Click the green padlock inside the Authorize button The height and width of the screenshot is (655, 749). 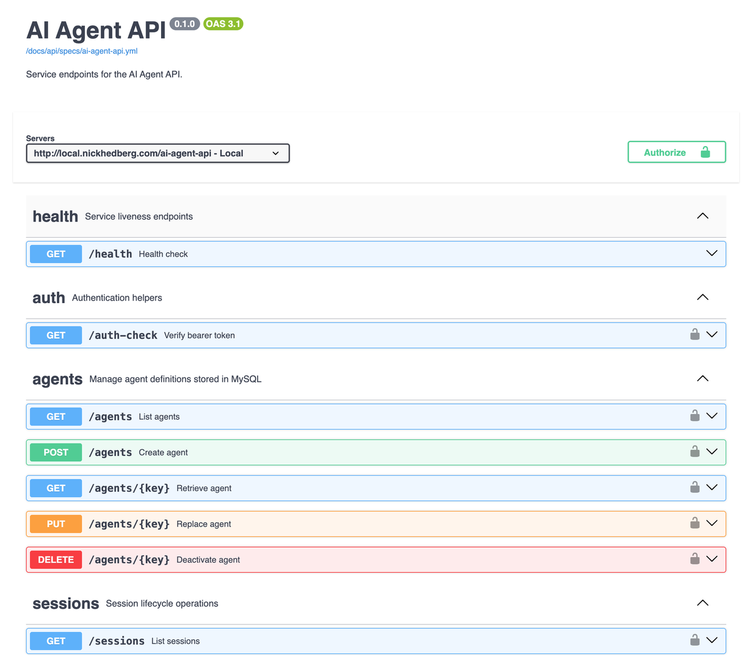(x=705, y=152)
